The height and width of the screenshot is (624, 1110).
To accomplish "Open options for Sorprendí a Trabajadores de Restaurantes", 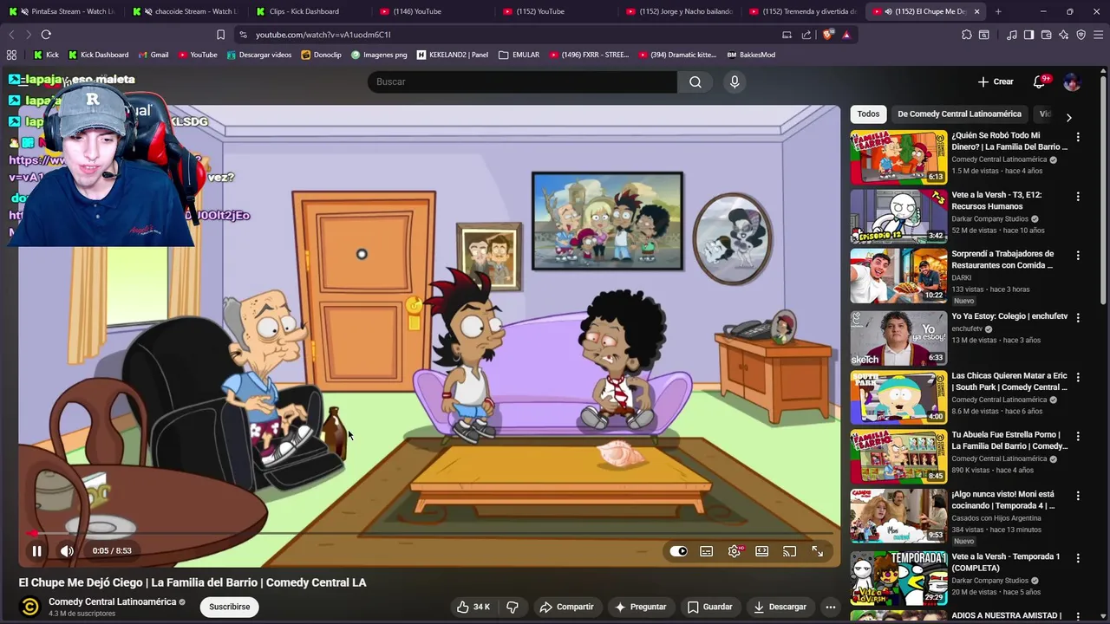I will point(1078,256).
